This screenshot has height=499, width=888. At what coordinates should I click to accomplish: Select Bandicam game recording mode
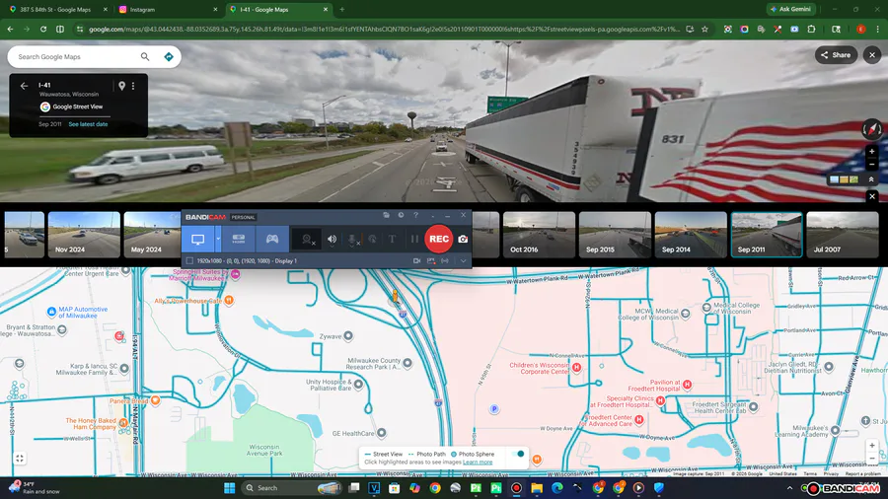pyautogui.click(x=272, y=239)
